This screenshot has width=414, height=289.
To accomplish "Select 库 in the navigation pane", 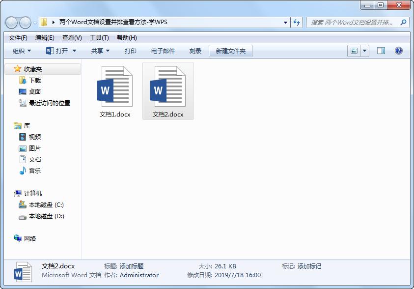I will tap(27, 126).
